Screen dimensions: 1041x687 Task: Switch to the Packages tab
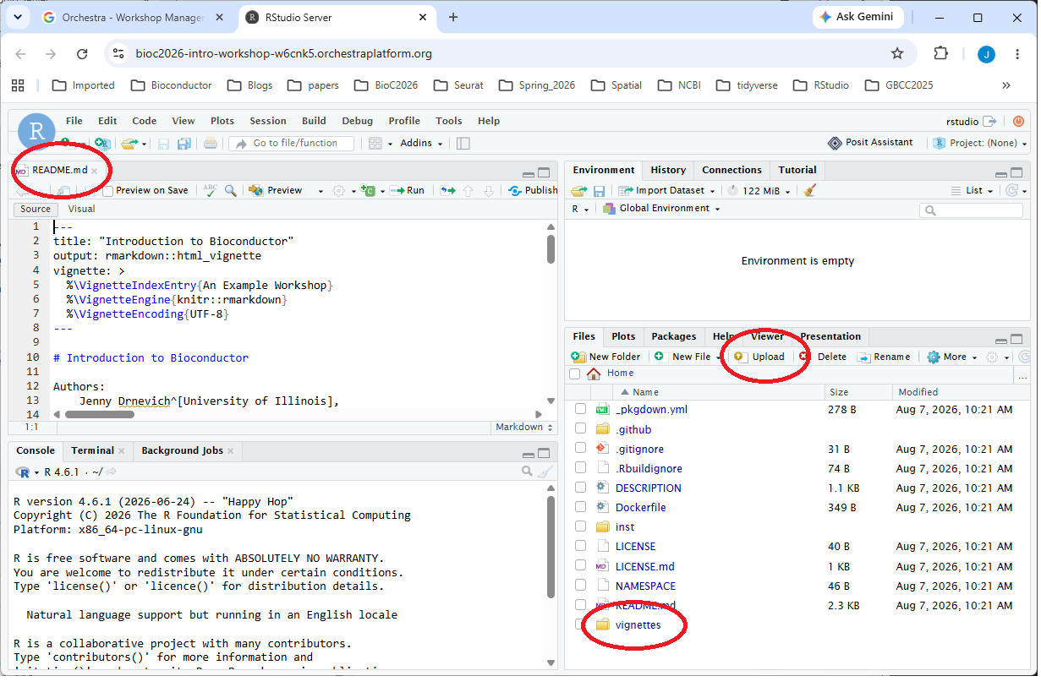(673, 336)
